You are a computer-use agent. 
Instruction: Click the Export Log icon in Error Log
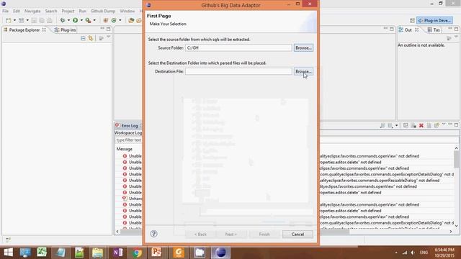pos(382,126)
